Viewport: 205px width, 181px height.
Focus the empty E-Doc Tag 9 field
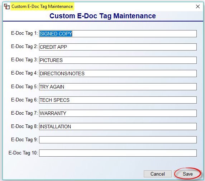point(118,140)
